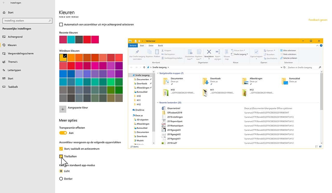332x193 pixels.
Task: Collapse the Recente bestanden section
Action: click(157, 102)
